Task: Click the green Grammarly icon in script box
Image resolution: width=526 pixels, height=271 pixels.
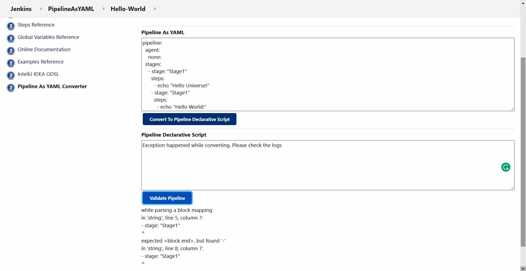Action: click(505, 167)
